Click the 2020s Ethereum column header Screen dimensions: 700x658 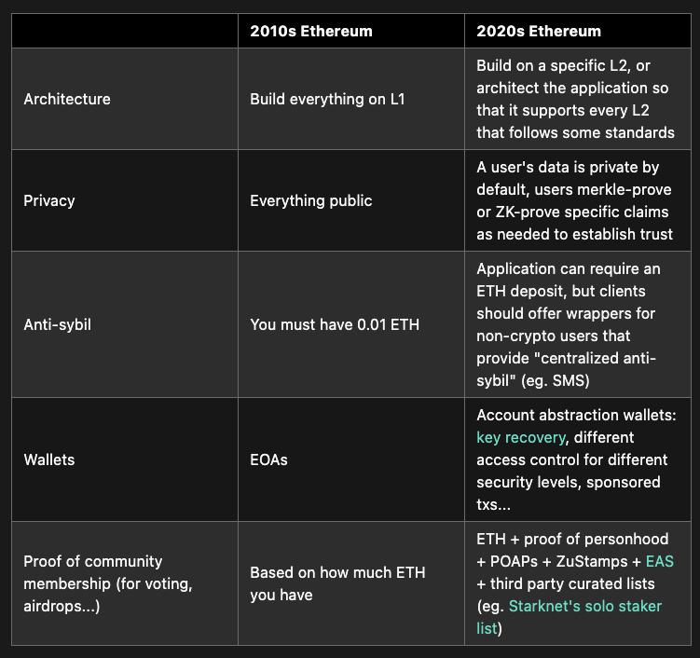pyautogui.click(x=538, y=31)
